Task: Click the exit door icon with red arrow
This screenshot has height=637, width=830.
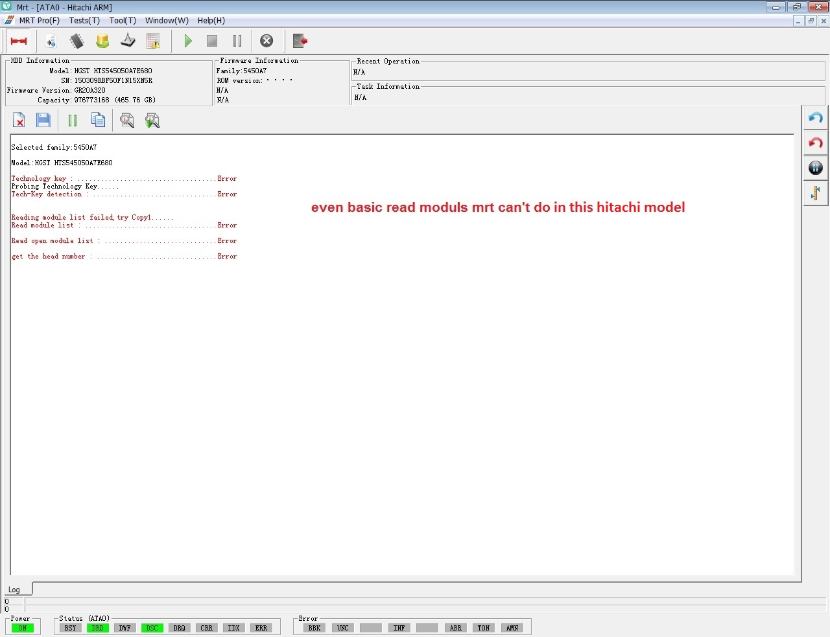Action: pyautogui.click(x=300, y=41)
